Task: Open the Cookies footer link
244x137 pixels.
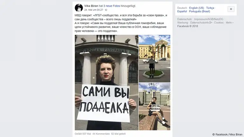Action: (x=219, y=23)
